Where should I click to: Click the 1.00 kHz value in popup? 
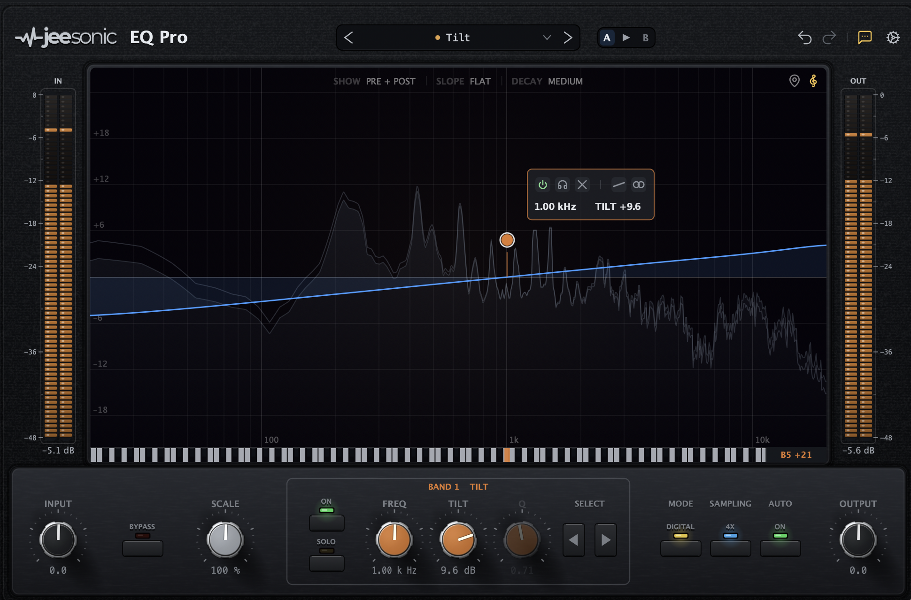pyautogui.click(x=555, y=207)
